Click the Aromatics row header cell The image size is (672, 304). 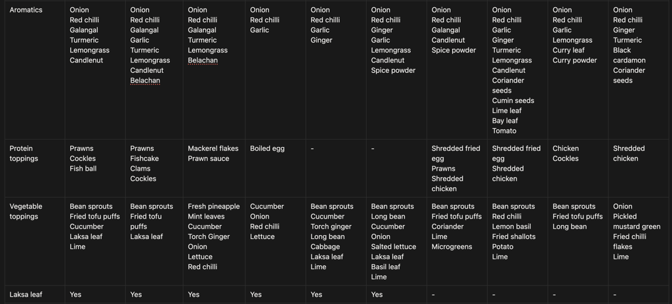[26, 10]
